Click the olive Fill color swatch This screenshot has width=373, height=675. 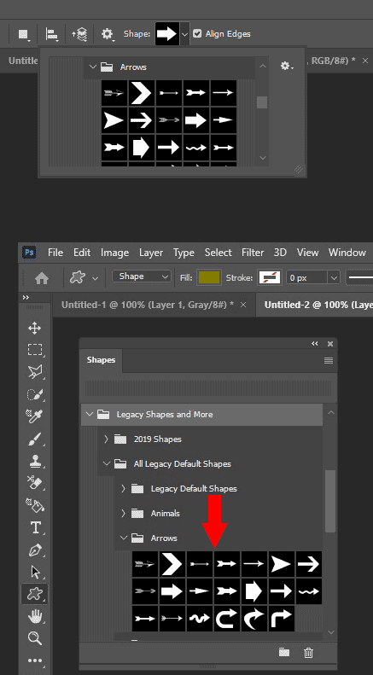(209, 277)
